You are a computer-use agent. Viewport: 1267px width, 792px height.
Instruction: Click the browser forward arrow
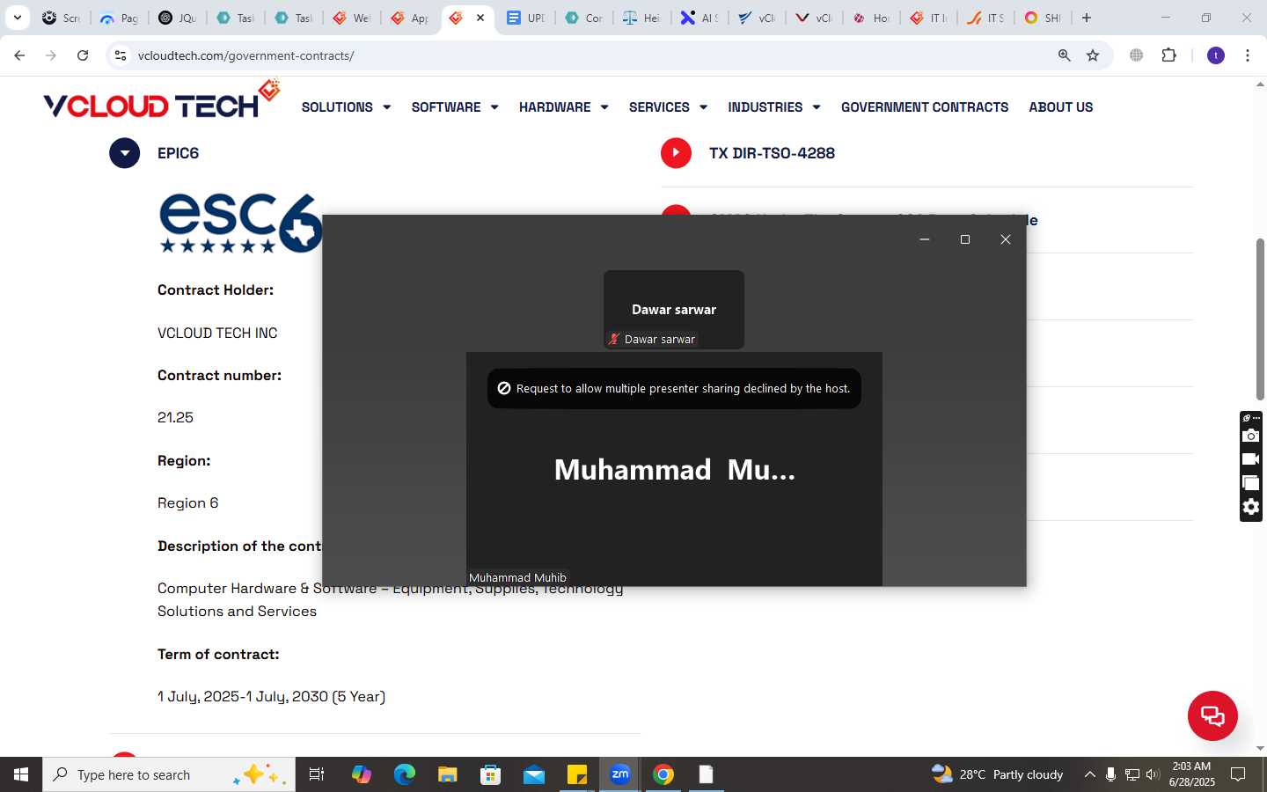[51, 55]
